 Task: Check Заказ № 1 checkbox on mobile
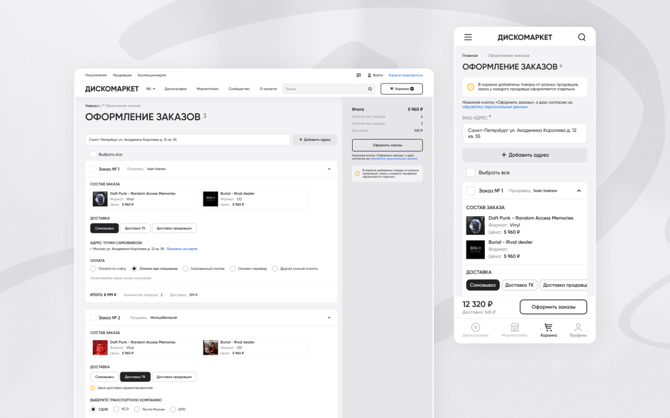click(x=470, y=191)
